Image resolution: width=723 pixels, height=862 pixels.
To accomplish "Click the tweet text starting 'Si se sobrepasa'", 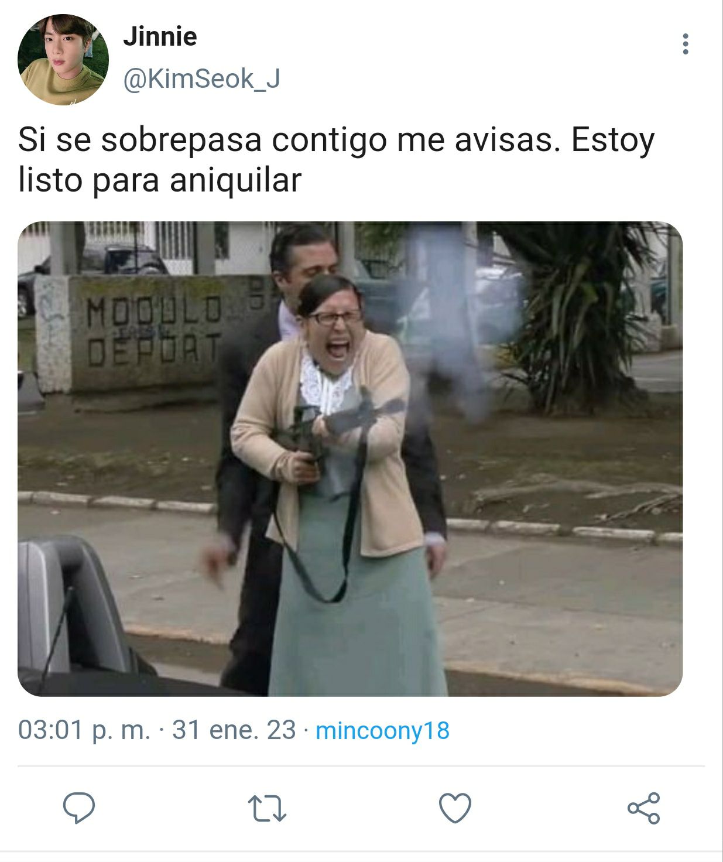I will coord(336,159).
